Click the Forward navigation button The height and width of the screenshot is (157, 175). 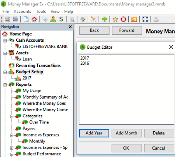coord(127,30)
